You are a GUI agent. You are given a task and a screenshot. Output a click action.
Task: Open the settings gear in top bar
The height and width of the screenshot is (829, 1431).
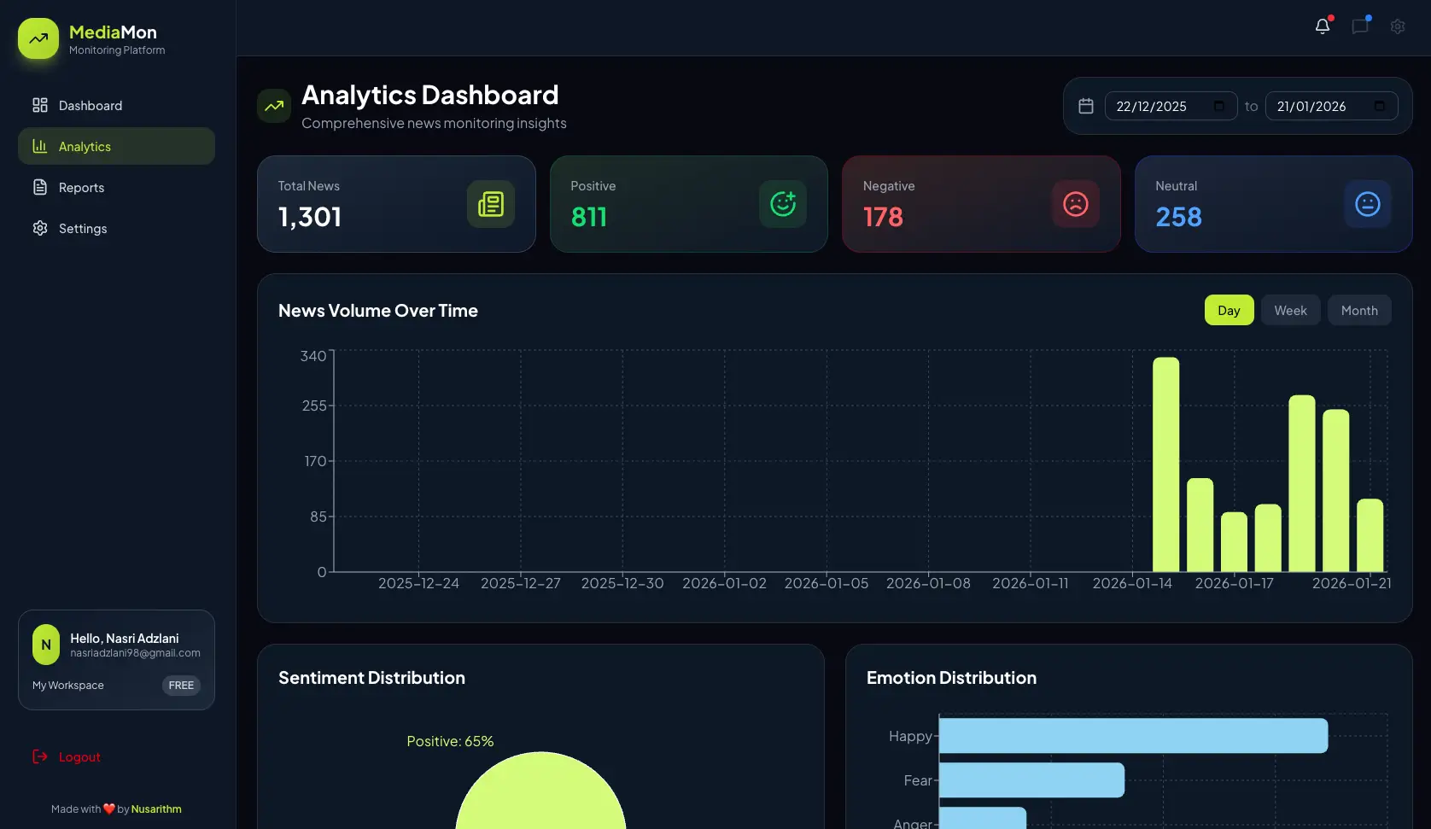tap(1398, 26)
